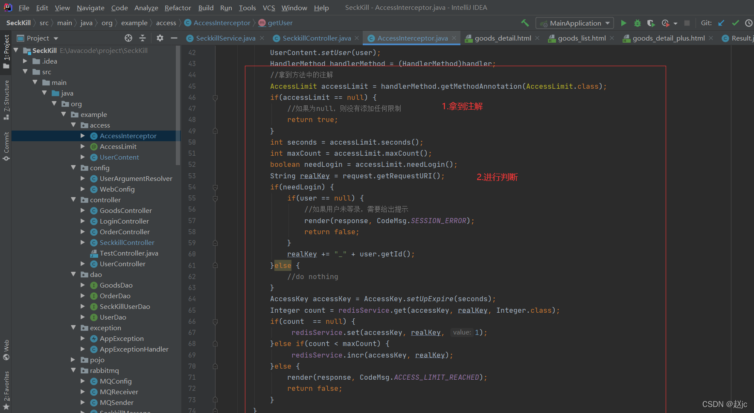Close the SeckkillService.java tab
This screenshot has height=413, width=754.
[262, 38]
